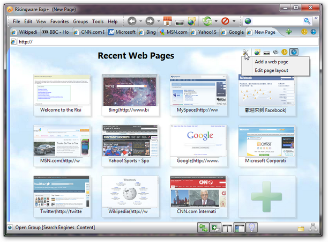328x242 pixels.
Task: Click the search magnifier icon
Action: pos(307,21)
